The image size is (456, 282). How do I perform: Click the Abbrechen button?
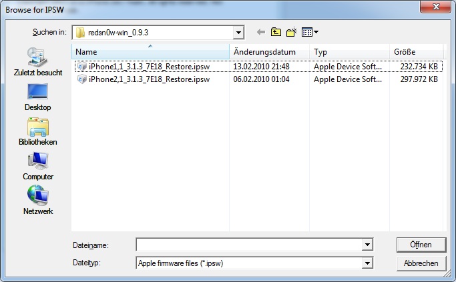tap(421, 263)
